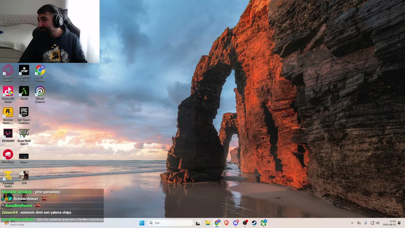
Task: Open OBS Studio from the taskbar
Action: tap(245, 223)
